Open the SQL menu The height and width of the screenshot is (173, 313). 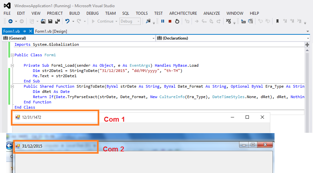(126, 13)
